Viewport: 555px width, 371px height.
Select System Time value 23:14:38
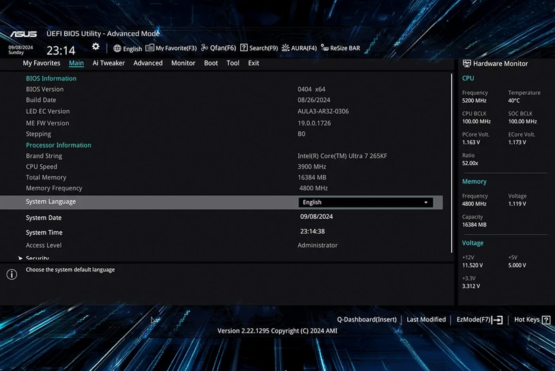coord(312,231)
